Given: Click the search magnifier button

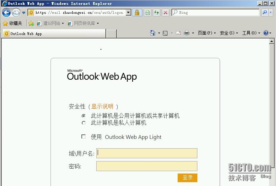Looking at the screenshot, I should coord(265,12).
